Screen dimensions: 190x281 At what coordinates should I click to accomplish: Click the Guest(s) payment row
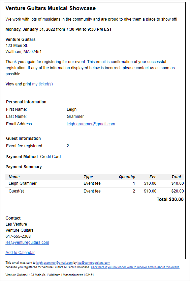click(x=95, y=191)
